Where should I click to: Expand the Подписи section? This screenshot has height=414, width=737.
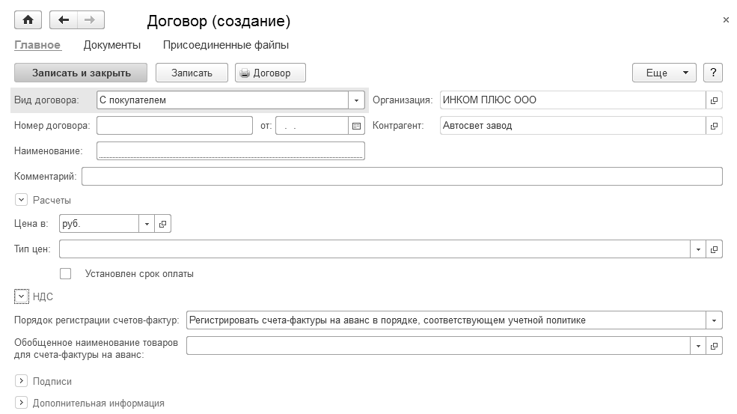[x=21, y=382]
